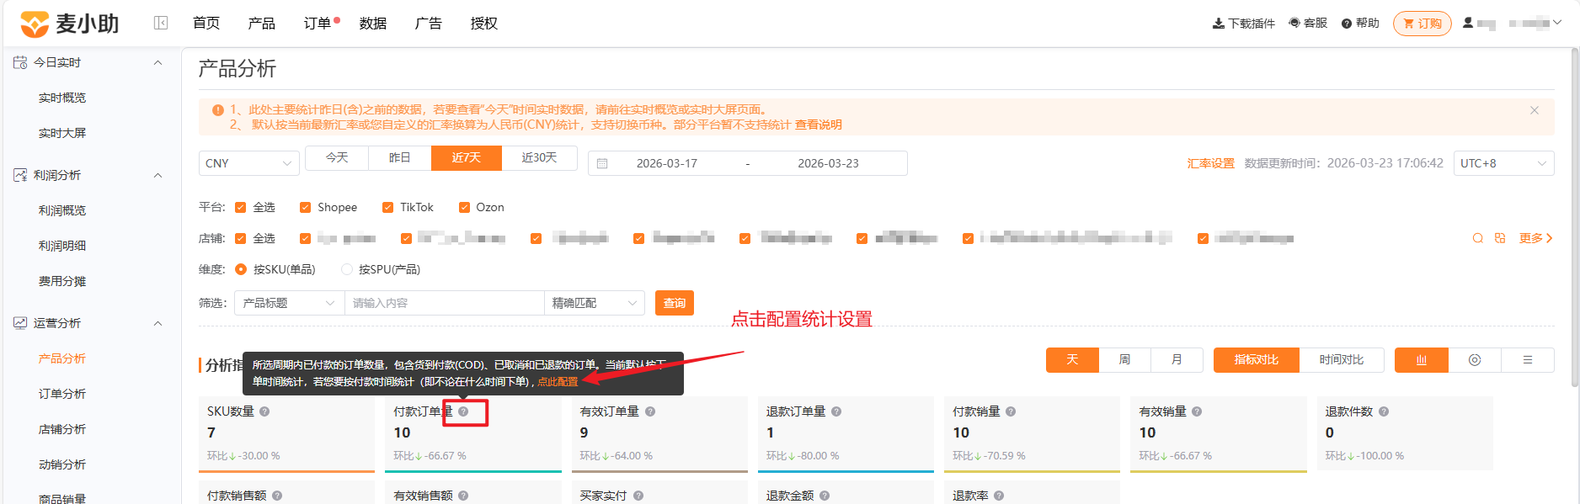Switch granularity to 周
1580x504 pixels.
click(x=1124, y=360)
